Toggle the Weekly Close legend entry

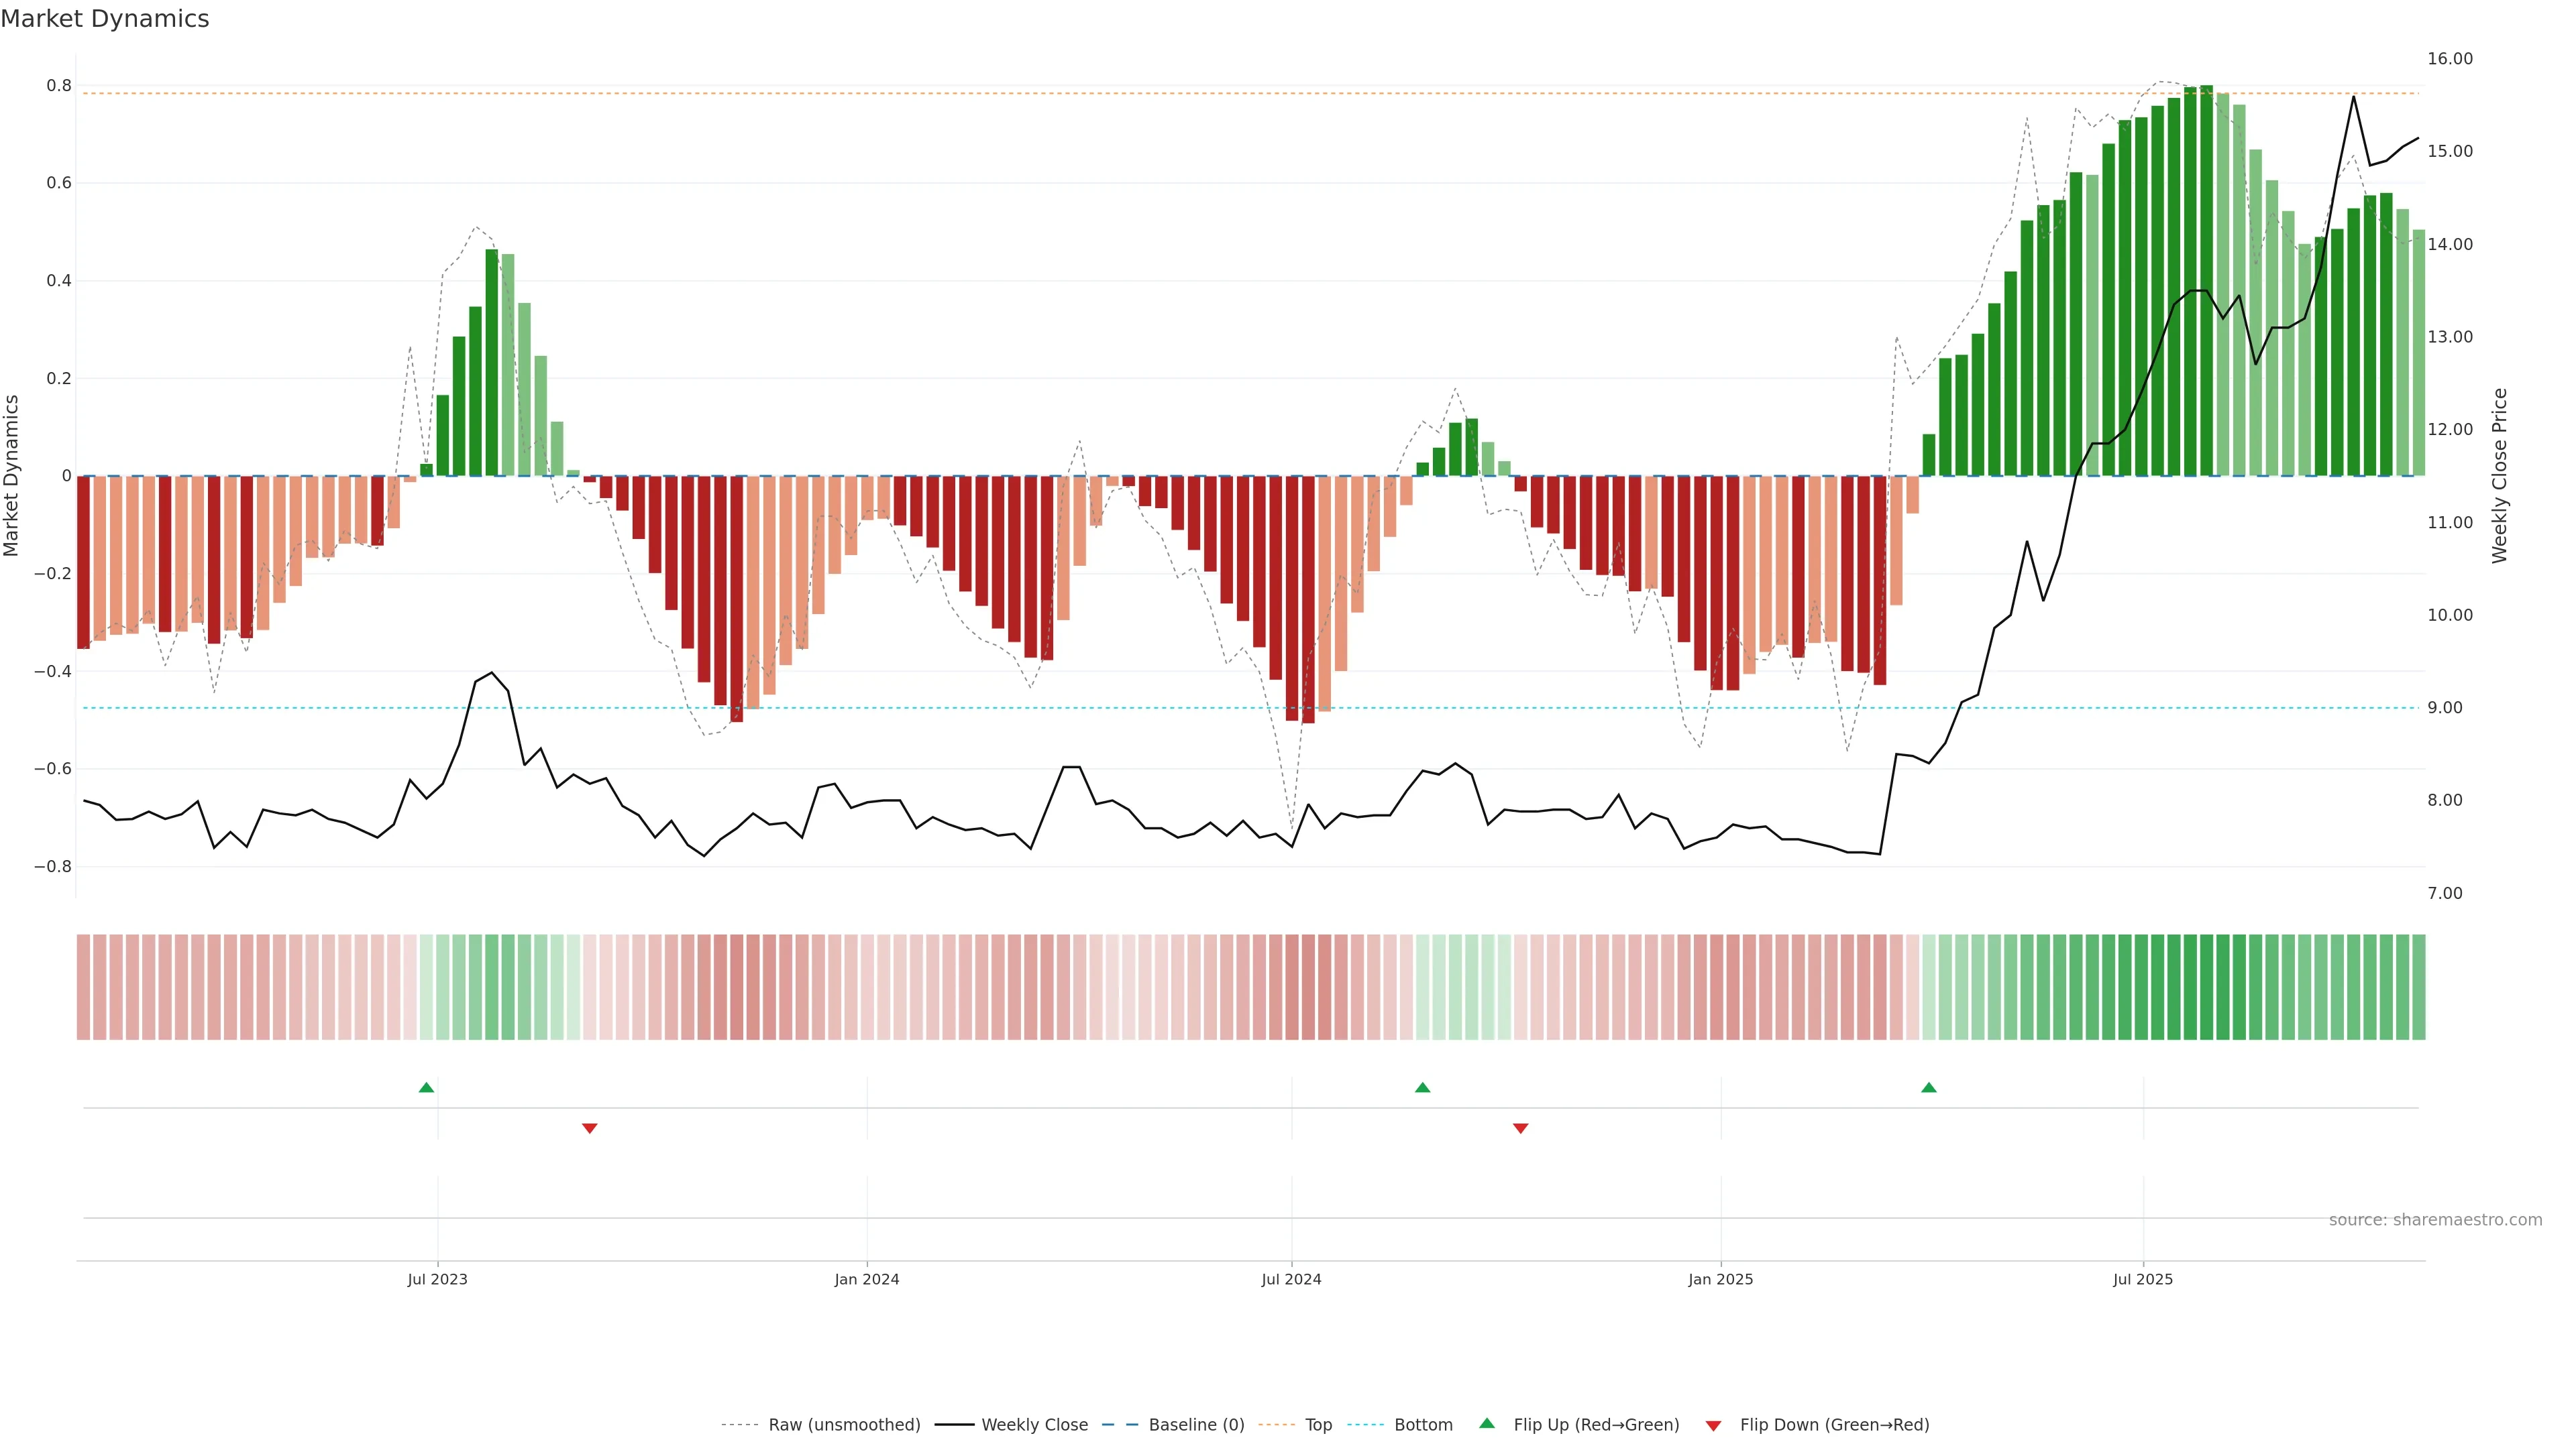(x=1034, y=1425)
